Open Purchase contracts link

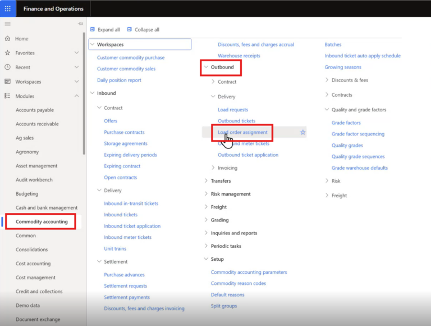[x=124, y=133]
